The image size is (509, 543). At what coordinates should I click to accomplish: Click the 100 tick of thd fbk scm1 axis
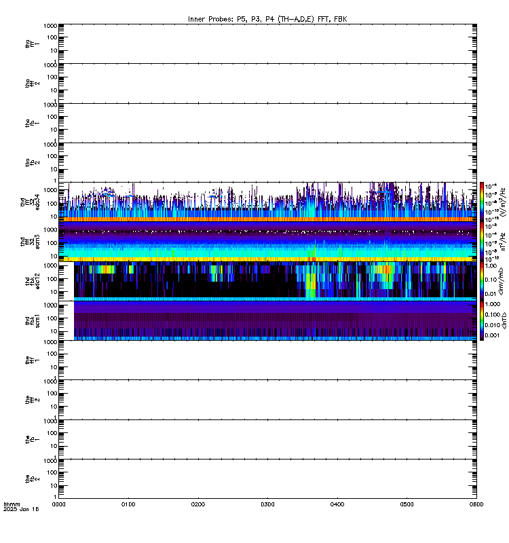click(x=52, y=318)
